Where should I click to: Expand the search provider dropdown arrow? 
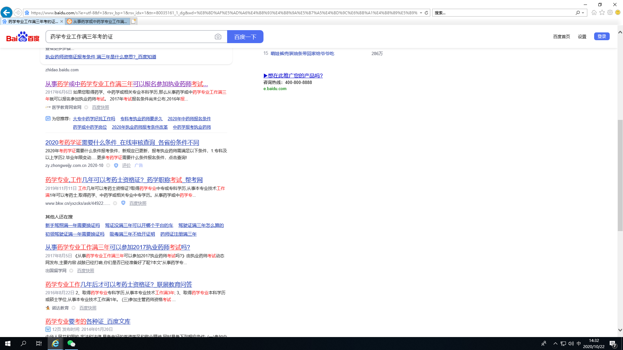pyautogui.click(x=583, y=13)
